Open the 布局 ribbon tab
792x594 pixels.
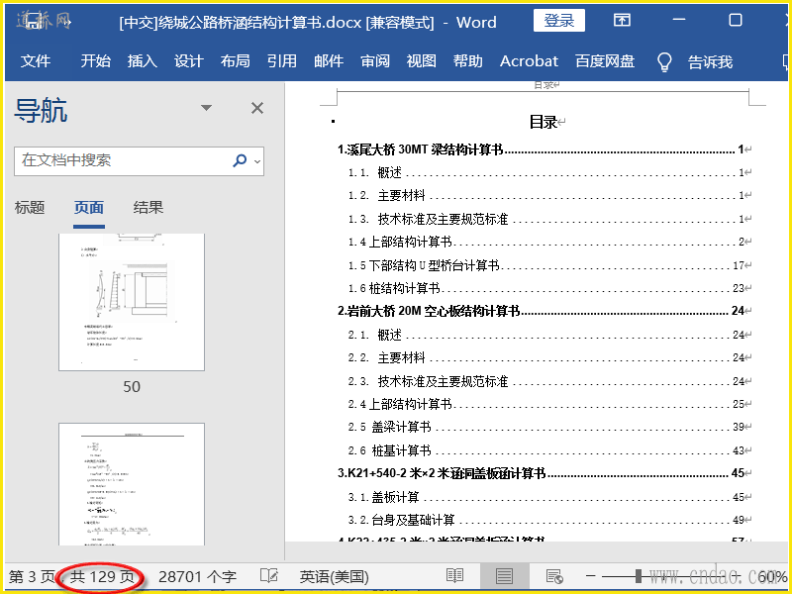235,61
